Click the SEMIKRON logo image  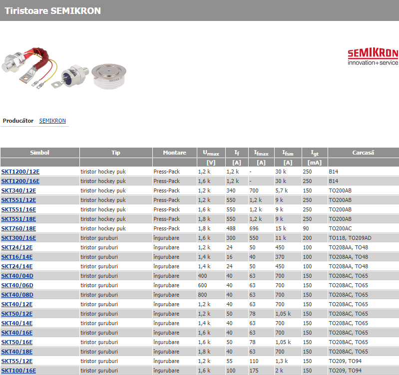tap(373, 56)
